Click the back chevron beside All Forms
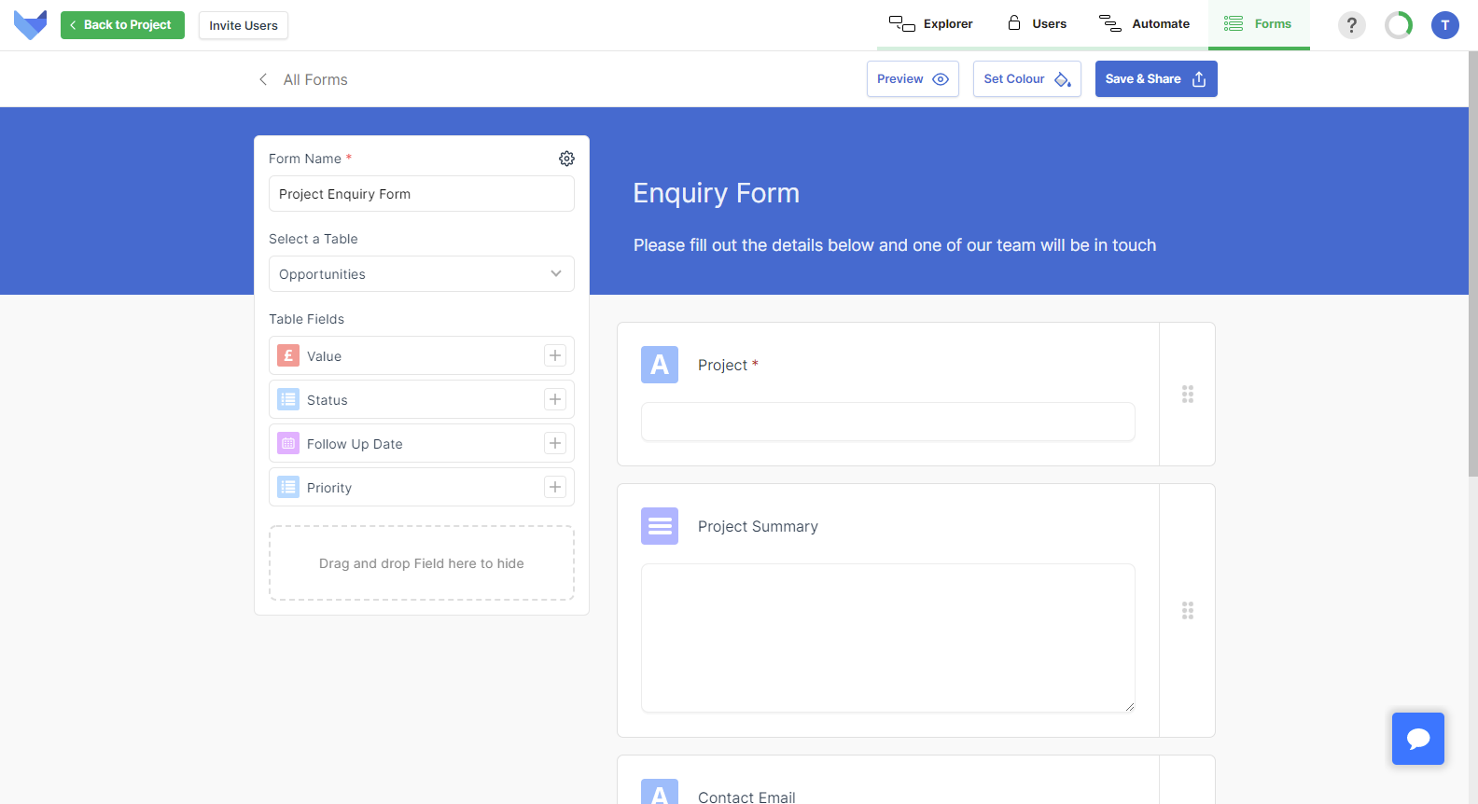This screenshot has width=1478, height=804. [263, 79]
